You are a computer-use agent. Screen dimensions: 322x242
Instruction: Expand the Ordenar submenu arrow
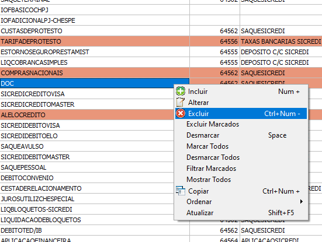pyautogui.click(x=301, y=201)
